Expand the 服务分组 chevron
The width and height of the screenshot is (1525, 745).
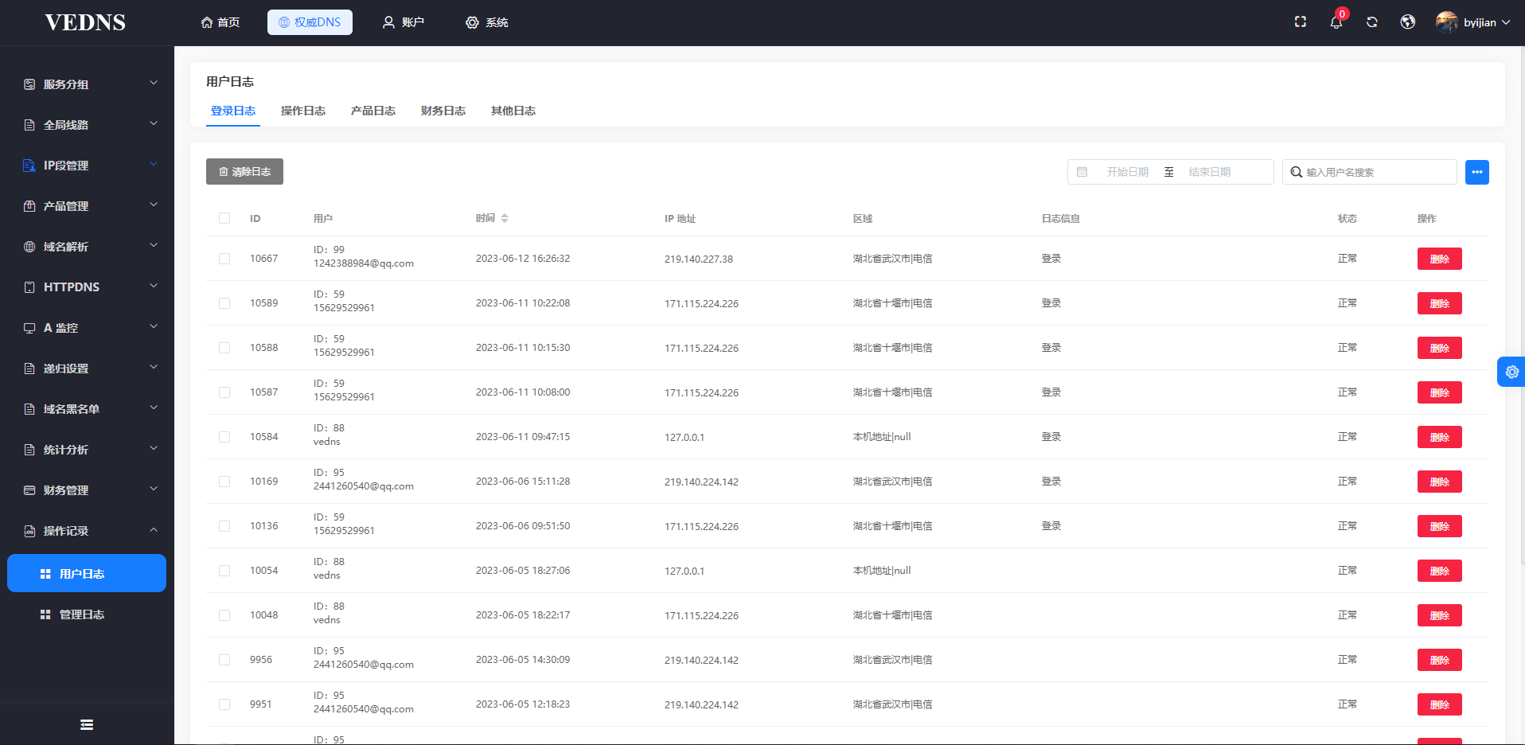[154, 83]
